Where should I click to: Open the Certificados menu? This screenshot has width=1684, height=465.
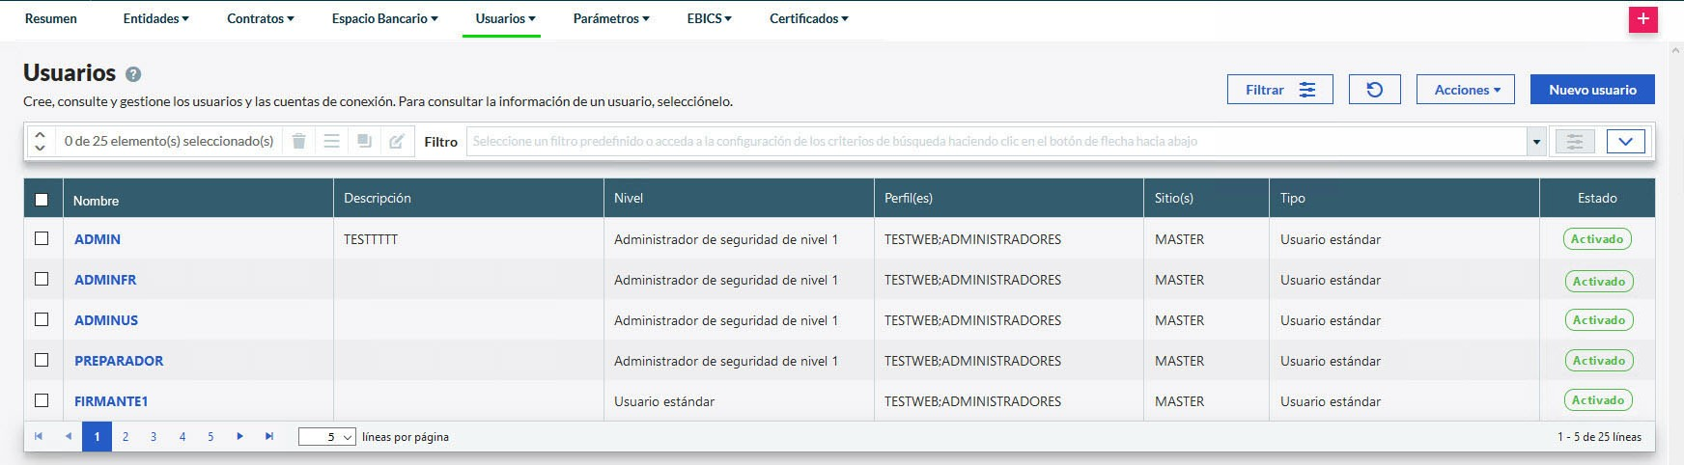pos(808,18)
